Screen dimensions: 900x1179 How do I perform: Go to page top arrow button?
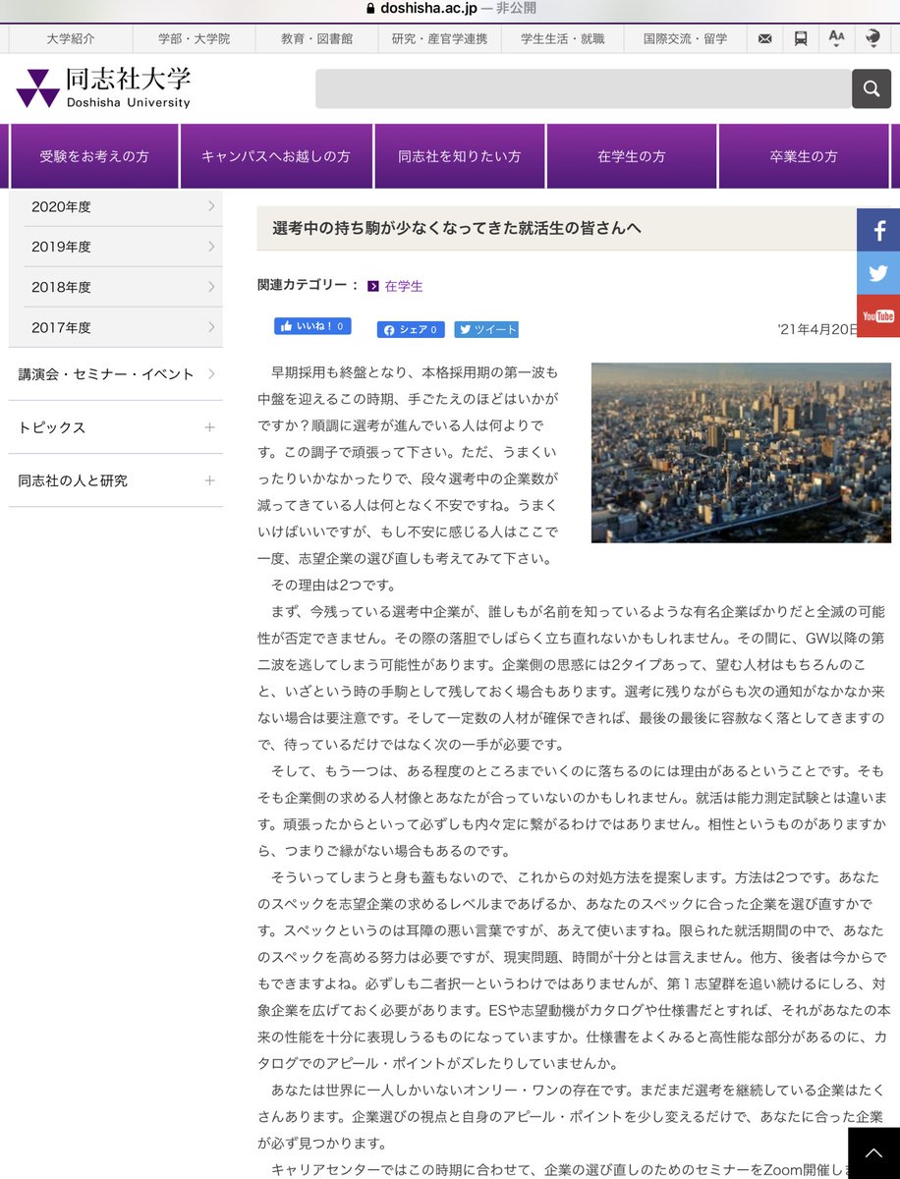coord(873,1153)
